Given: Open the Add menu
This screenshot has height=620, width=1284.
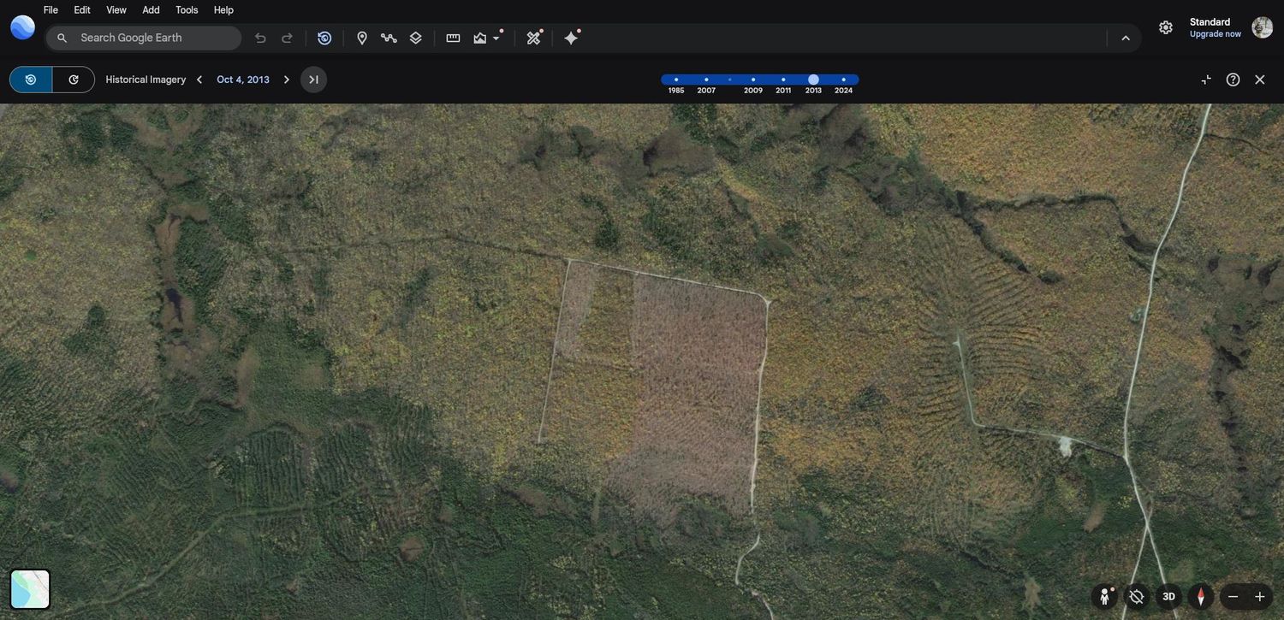Looking at the screenshot, I should 151,10.
